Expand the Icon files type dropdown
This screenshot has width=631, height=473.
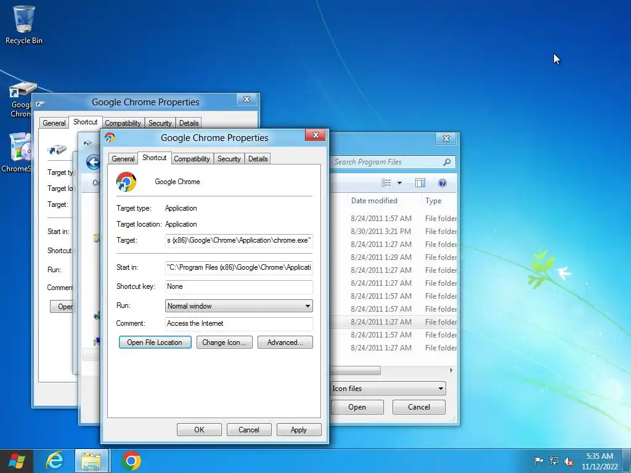coord(388,389)
